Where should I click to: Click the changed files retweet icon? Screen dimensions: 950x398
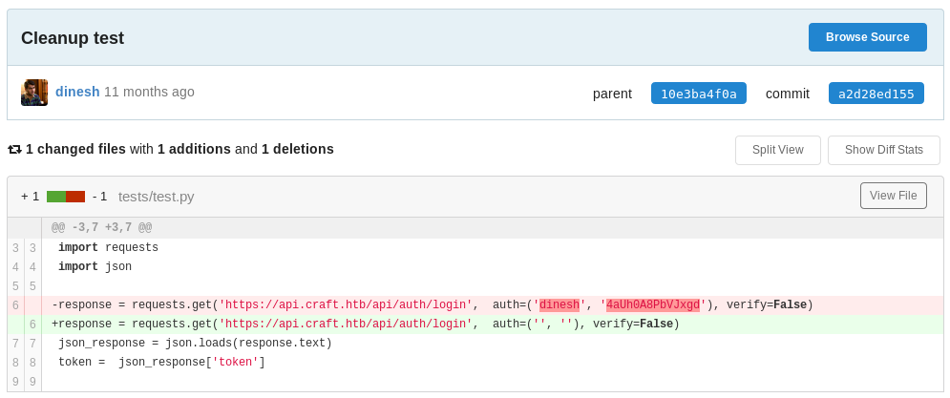[14, 149]
